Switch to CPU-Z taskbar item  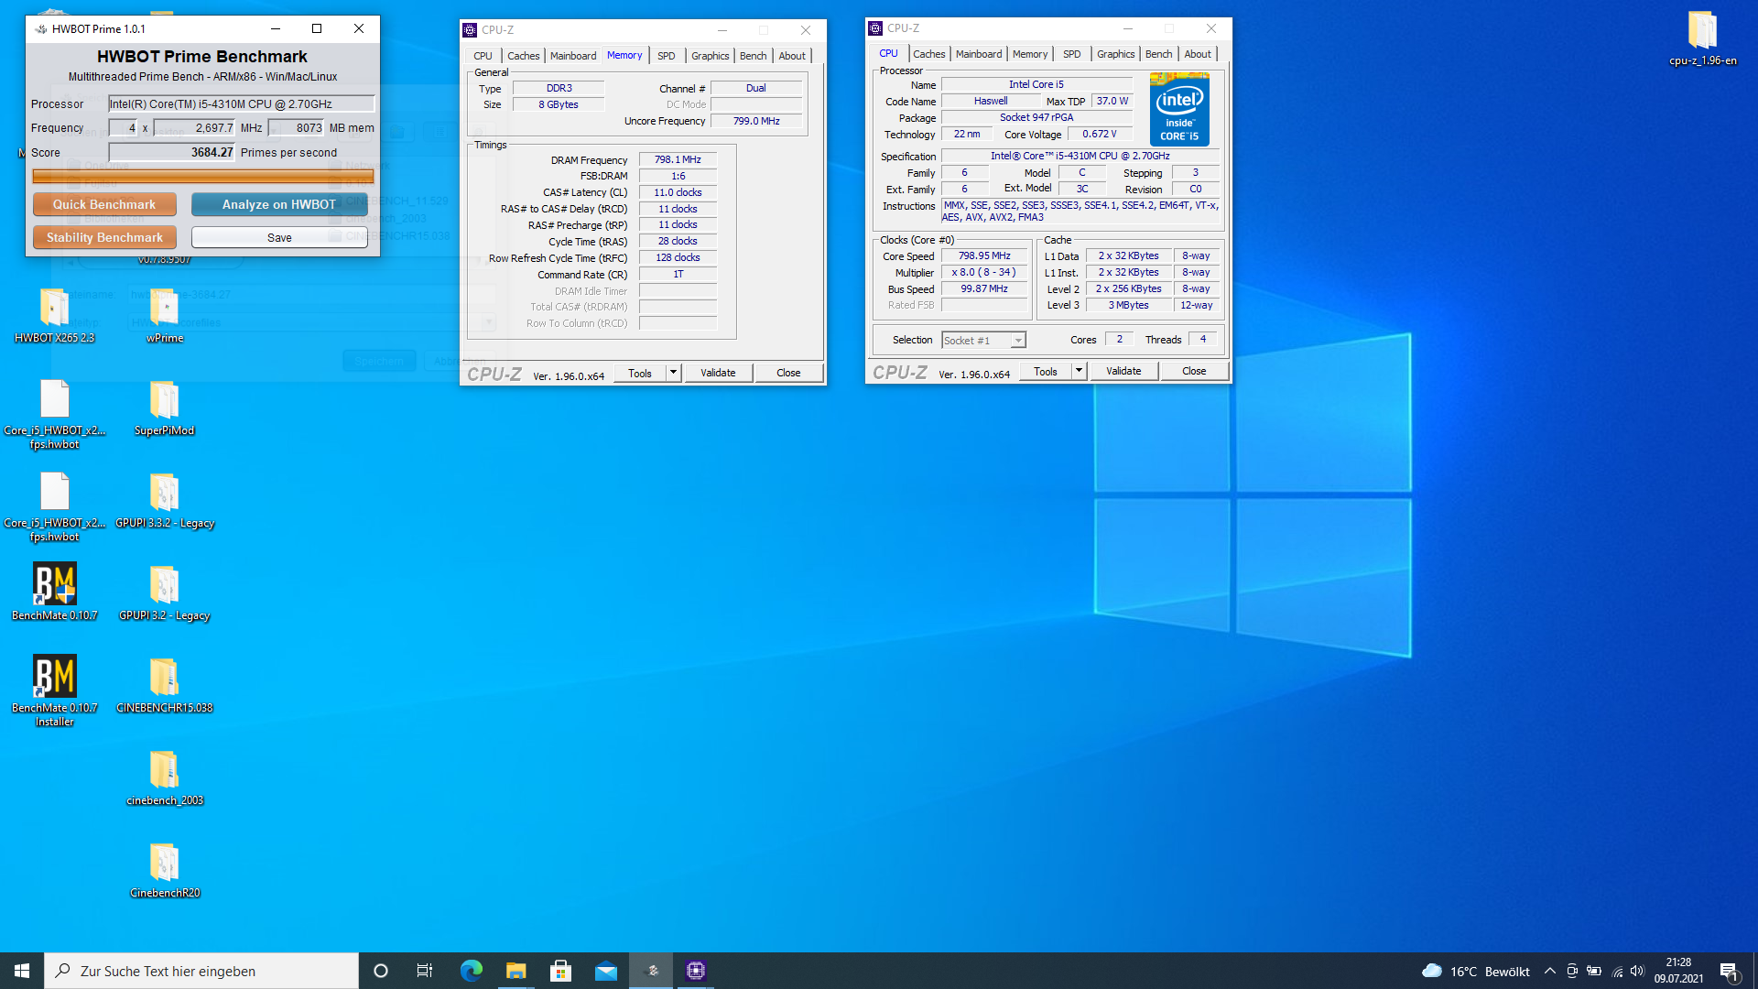(x=696, y=971)
